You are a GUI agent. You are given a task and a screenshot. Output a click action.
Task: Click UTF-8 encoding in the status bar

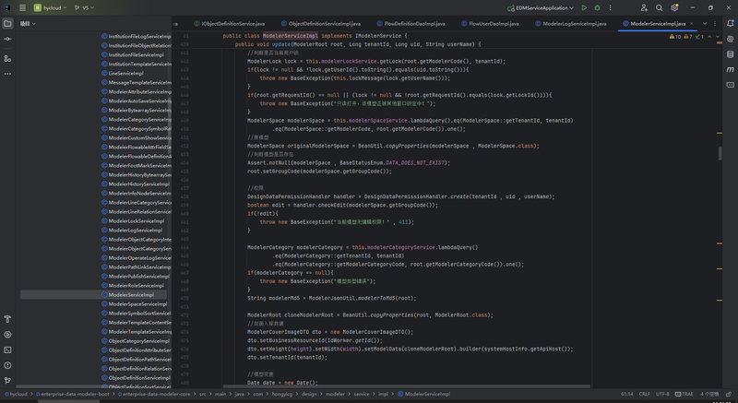pos(662,394)
